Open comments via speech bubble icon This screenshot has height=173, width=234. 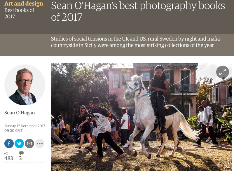point(21,153)
